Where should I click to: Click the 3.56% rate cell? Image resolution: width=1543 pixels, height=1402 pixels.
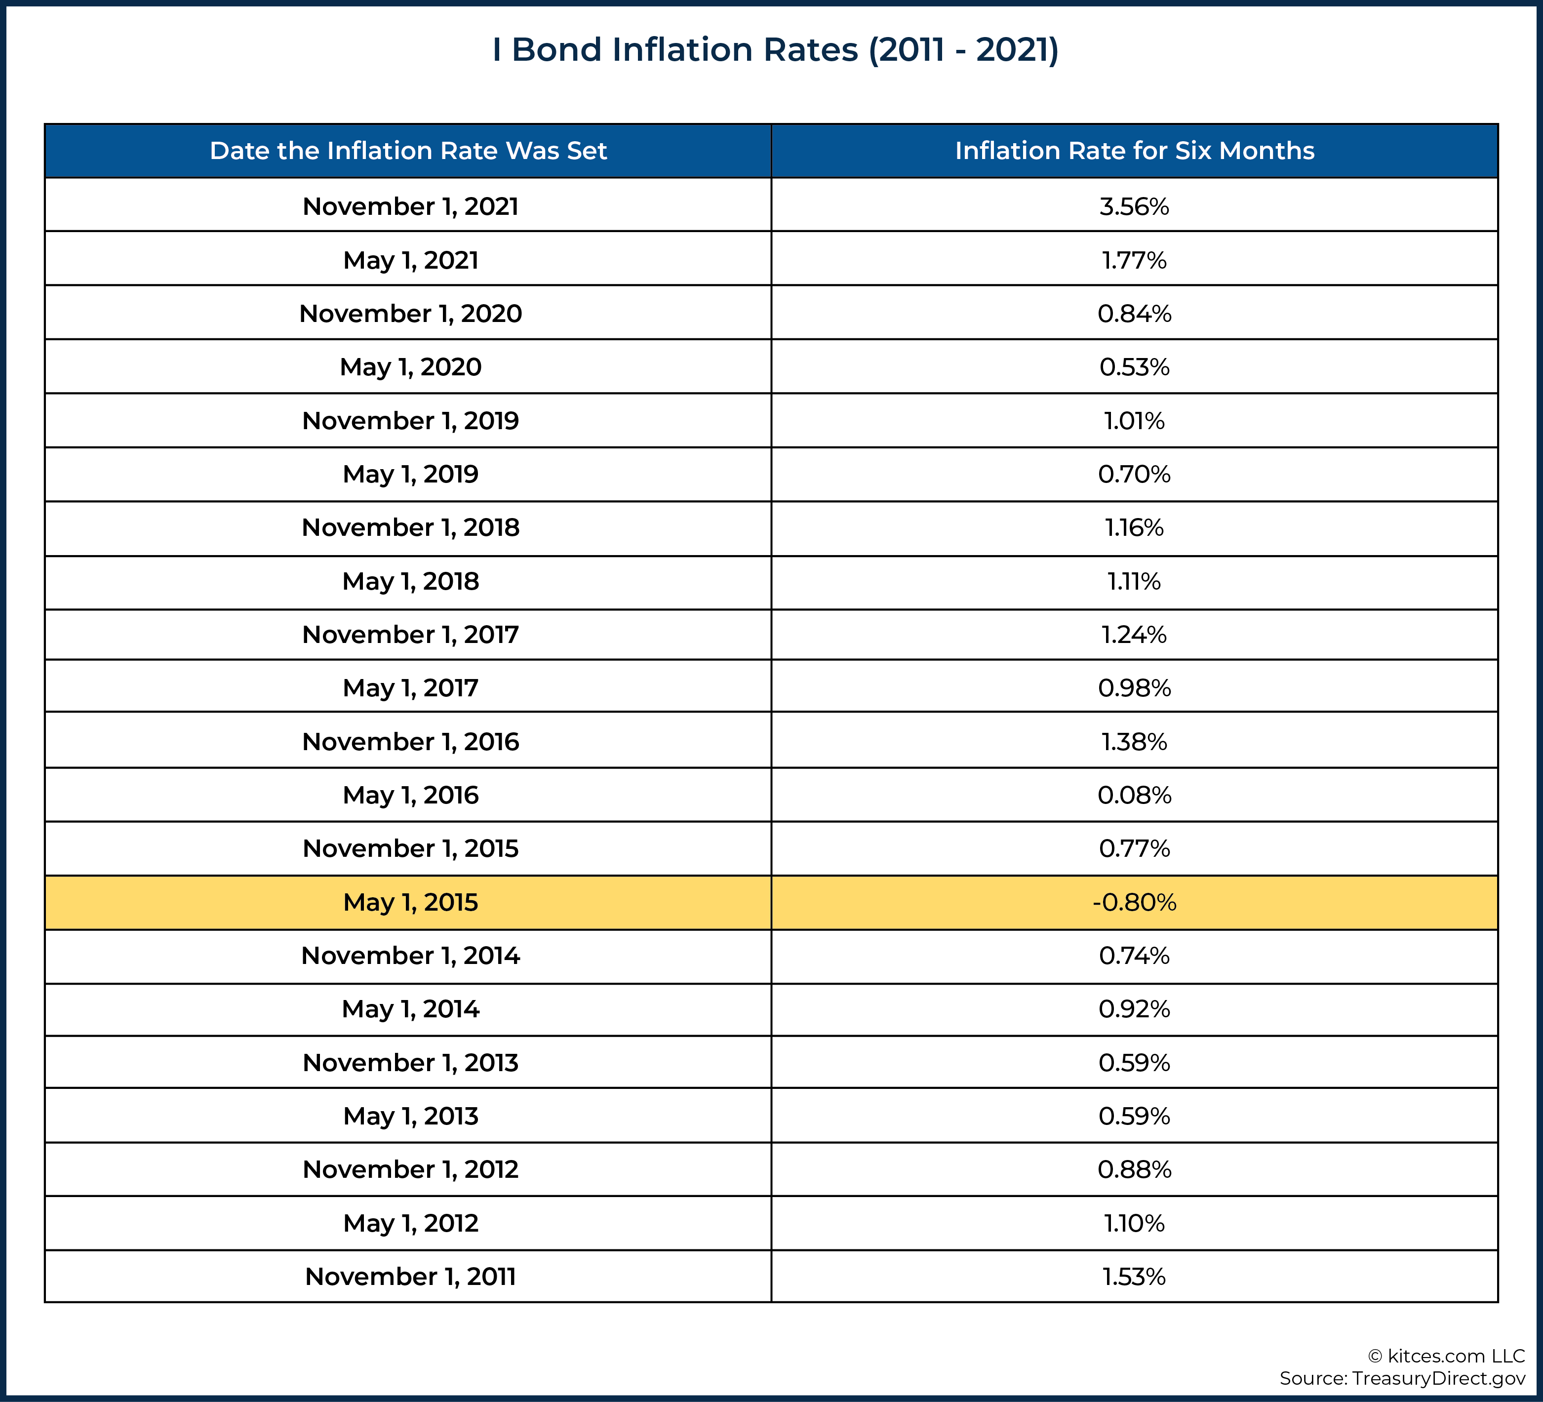point(1134,207)
